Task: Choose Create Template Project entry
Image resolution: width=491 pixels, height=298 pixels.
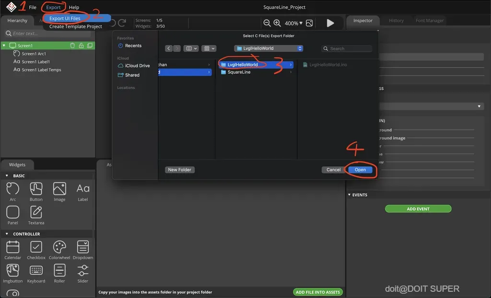Action: coord(75,26)
